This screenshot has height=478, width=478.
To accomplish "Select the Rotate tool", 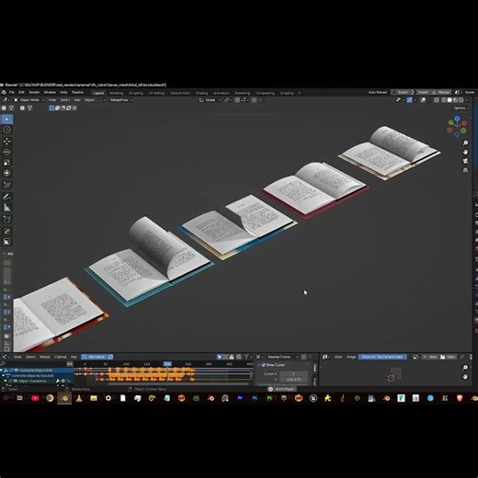I will coord(6,152).
